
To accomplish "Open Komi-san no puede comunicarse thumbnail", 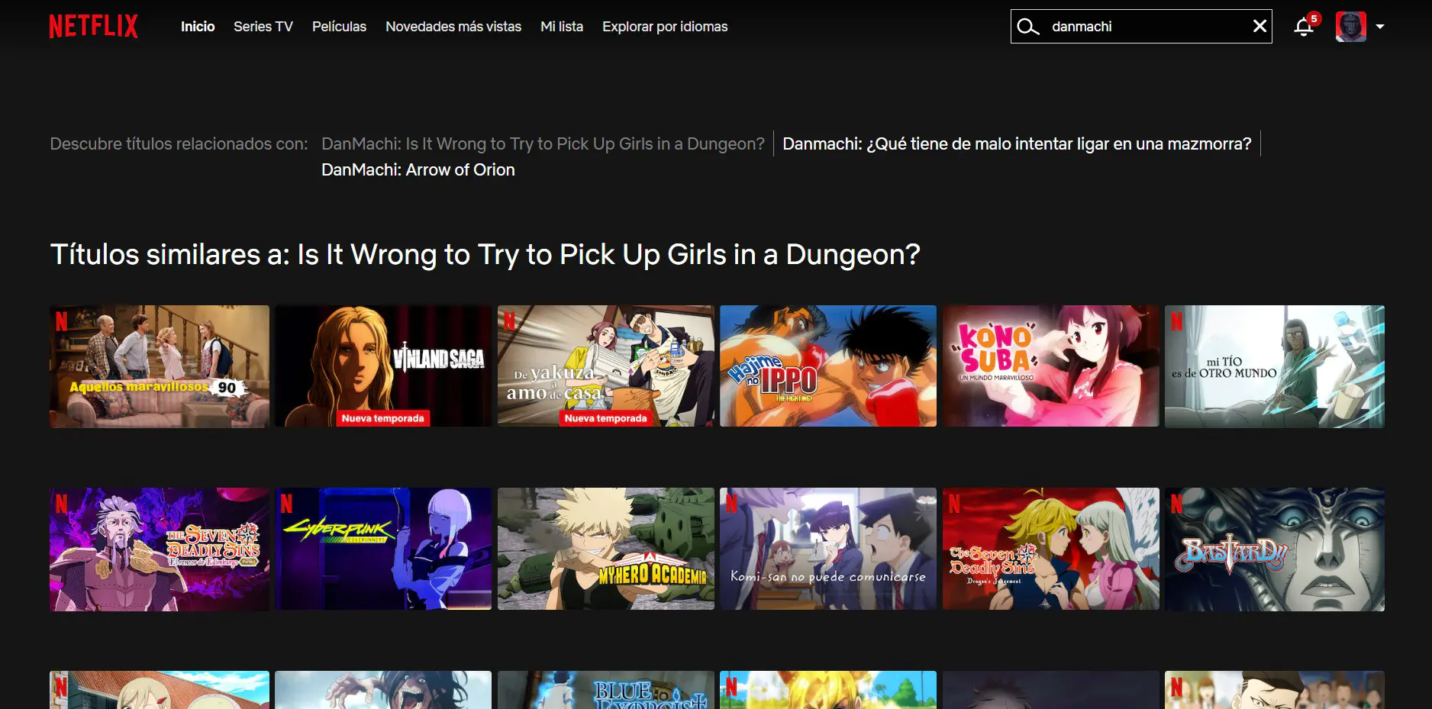I will (x=828, y=549).
